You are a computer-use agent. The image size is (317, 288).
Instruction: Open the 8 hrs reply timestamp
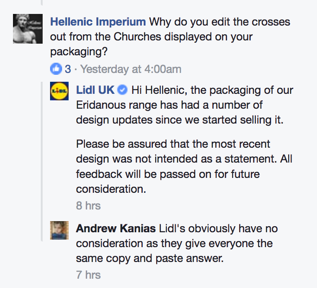tap(88, 205)
